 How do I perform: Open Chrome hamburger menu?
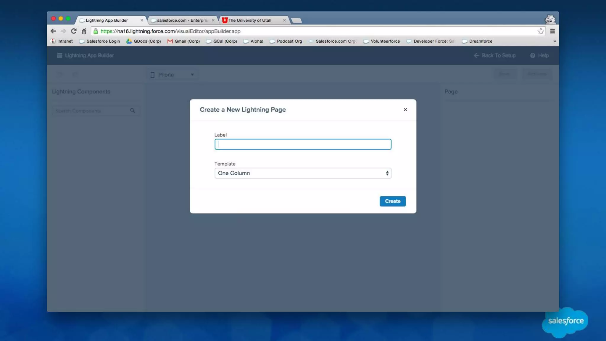click(552, 31)
